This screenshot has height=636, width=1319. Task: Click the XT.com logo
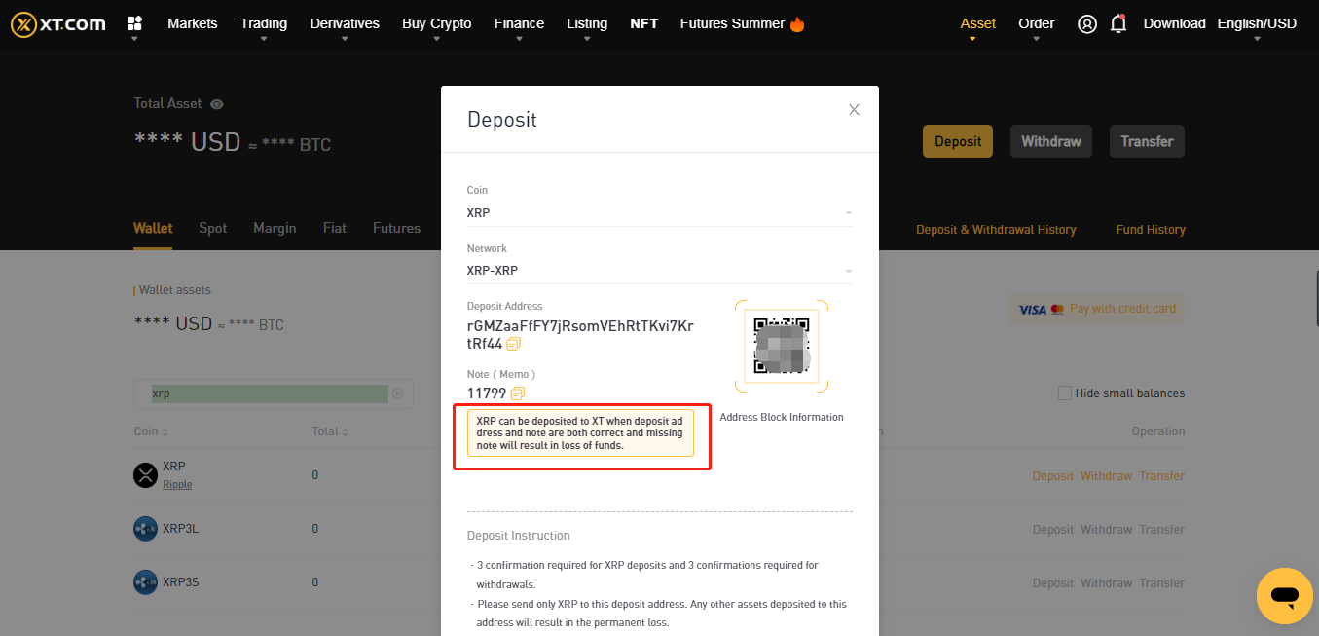tap(56, 24)
